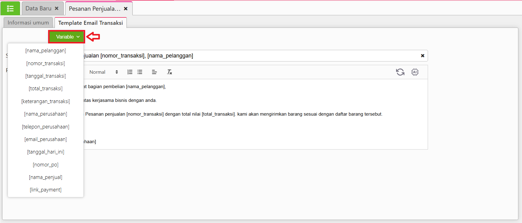Viewport: 522px width, 223px height.
Task: Pick the [keterangan_transaksi] variable
Action: [x=46, y=101]
